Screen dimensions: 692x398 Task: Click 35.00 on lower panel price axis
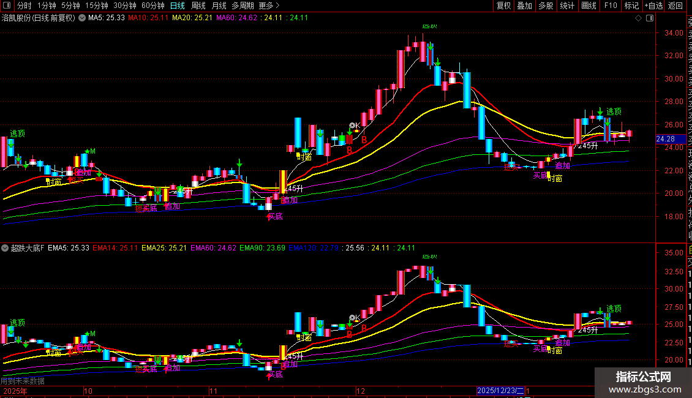click(674, 253)
